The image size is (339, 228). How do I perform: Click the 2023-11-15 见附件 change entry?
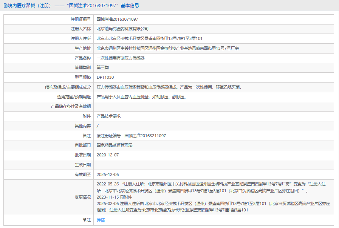115,197
